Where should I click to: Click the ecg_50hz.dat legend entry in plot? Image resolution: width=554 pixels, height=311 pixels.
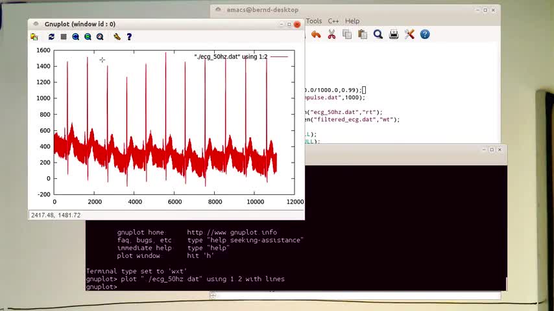coord(241,56)
